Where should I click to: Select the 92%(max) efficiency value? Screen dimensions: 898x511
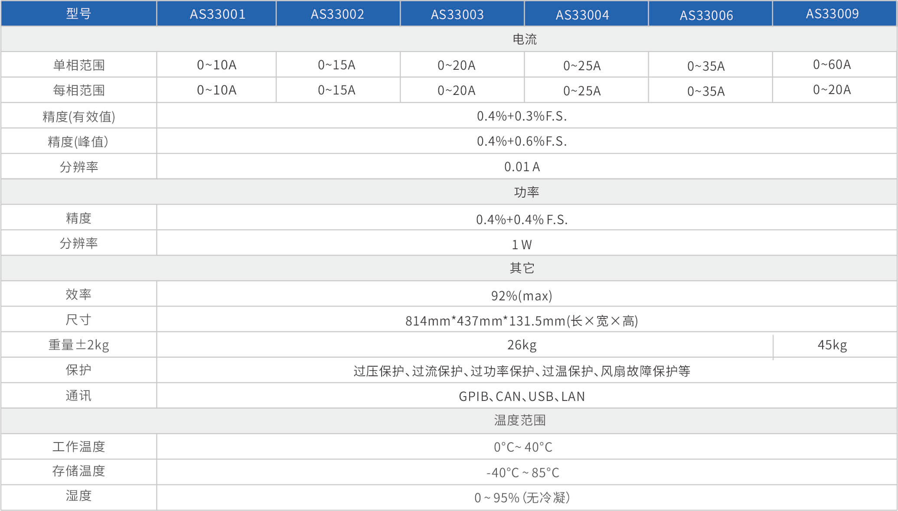click(522, 296)
